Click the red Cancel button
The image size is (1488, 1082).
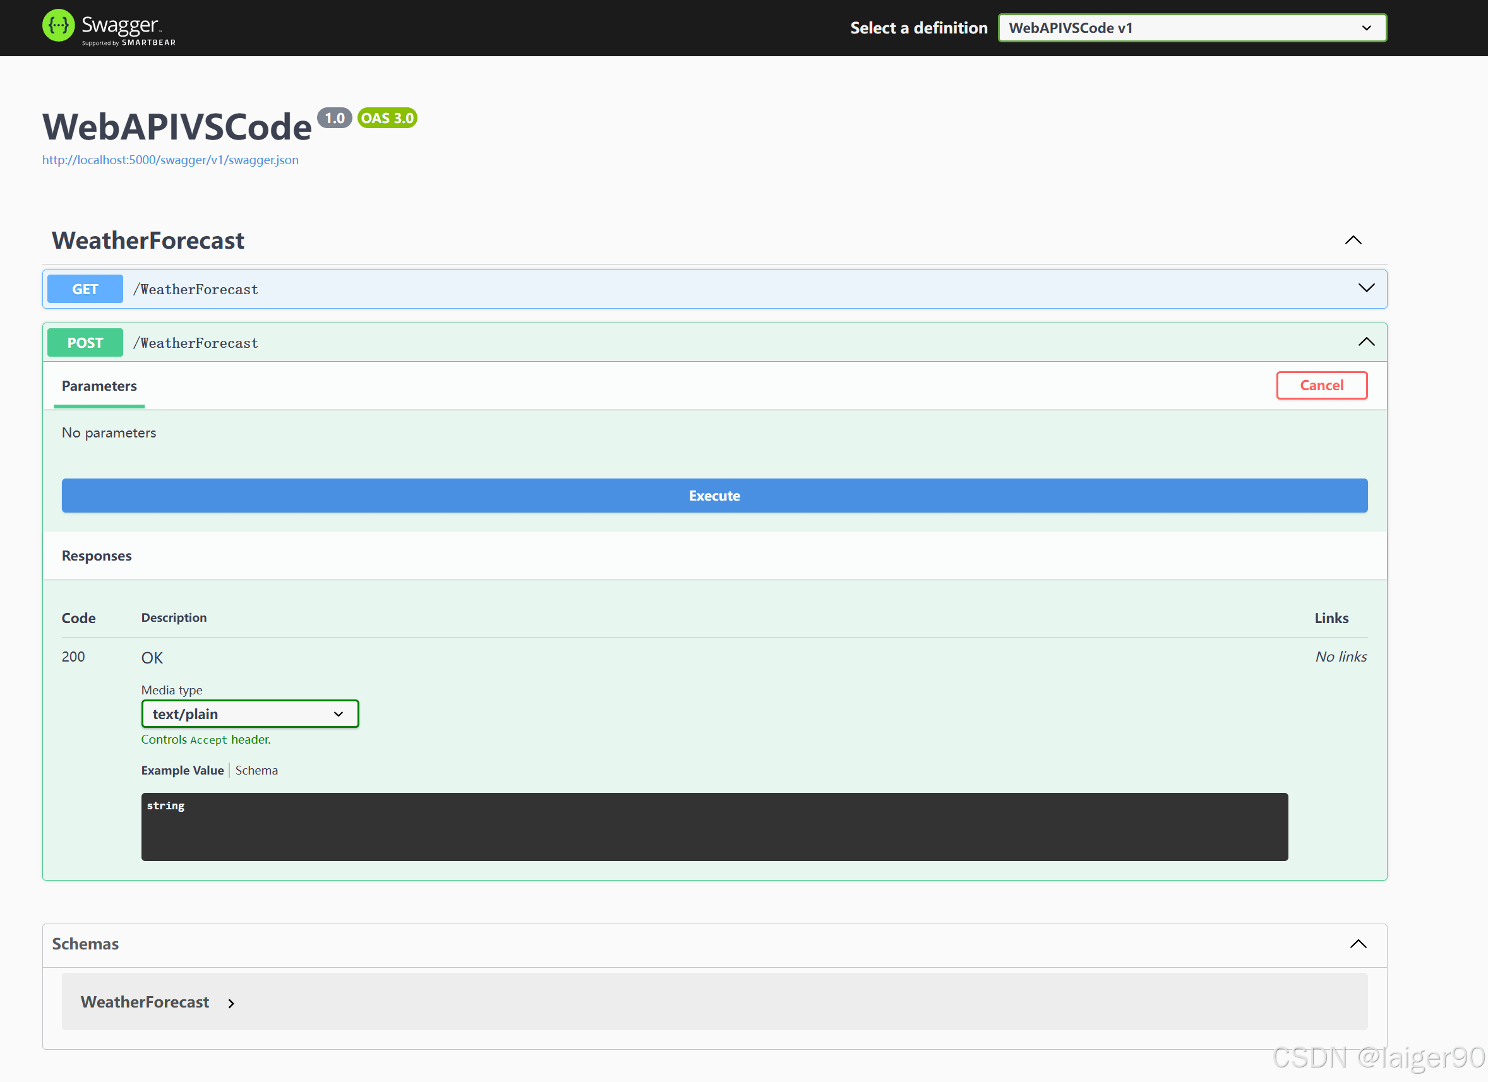pos(1321,386)
